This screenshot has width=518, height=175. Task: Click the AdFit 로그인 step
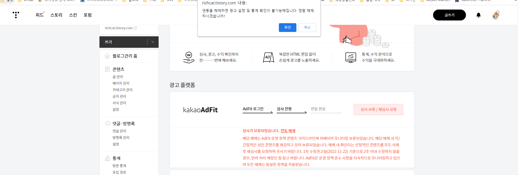click(253, 109)
